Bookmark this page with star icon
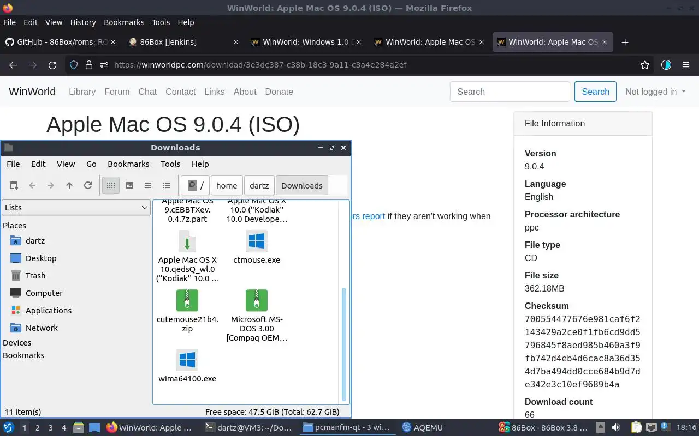This screenshot has width=699, height=436. coord(645,65)
